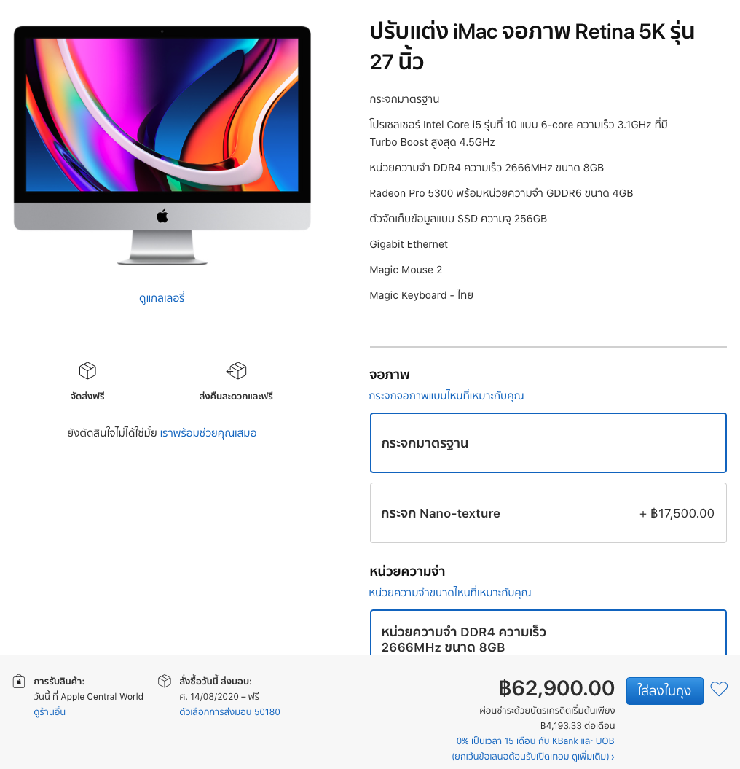Viewport: 740px width, 769px height.
Task: Click the ดูร้านอื่น other stores link
Action: (x=50, y=711)
